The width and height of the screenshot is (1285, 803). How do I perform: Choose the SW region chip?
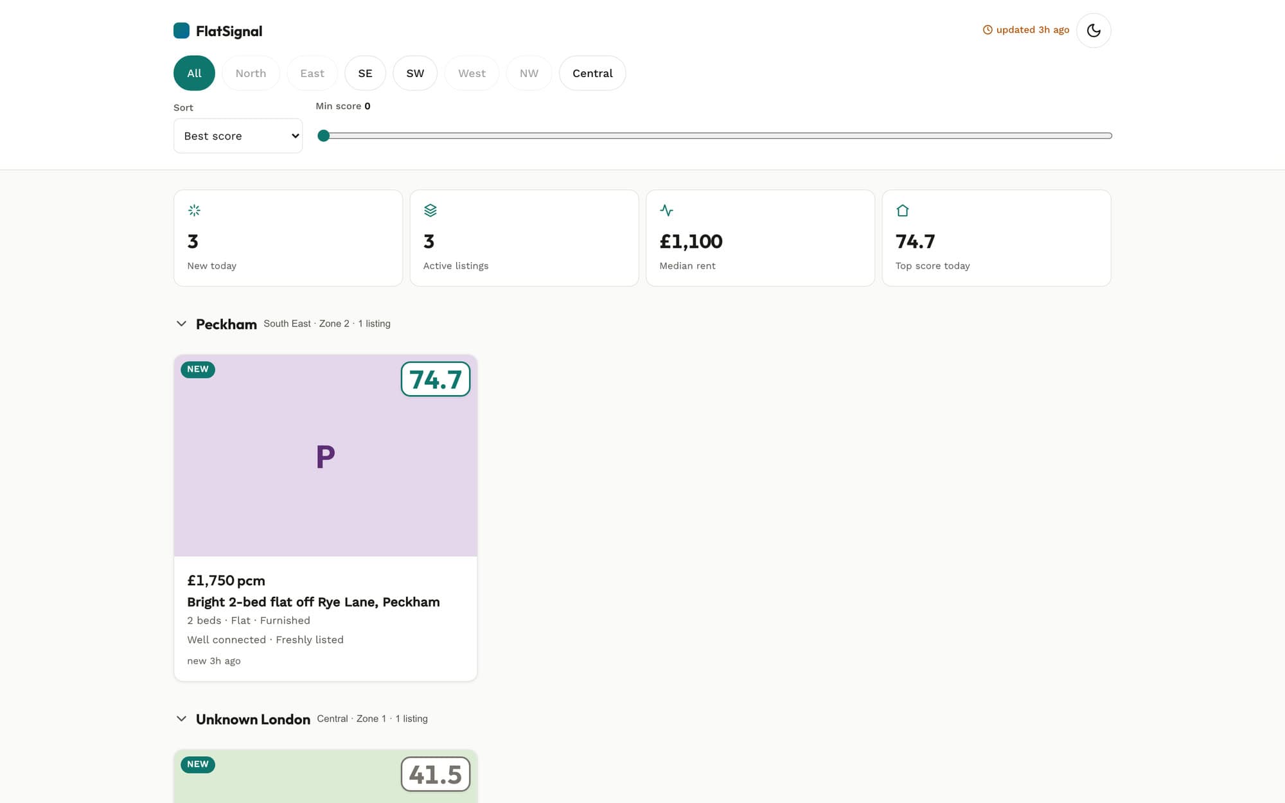[x=415, y=73]
